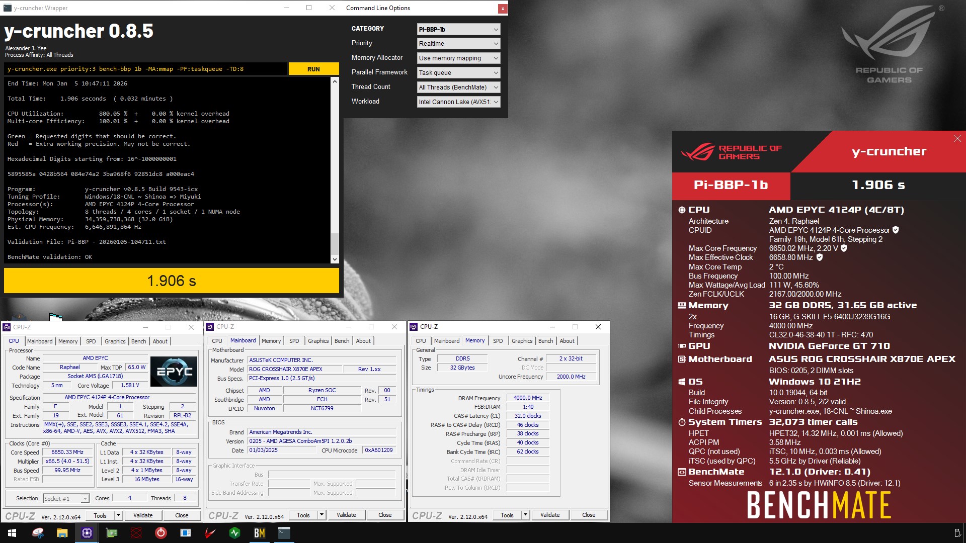966x543 pixels.
Task: Click the Pi-BBP-1b label in BenchMate panel
Action: 731,185
